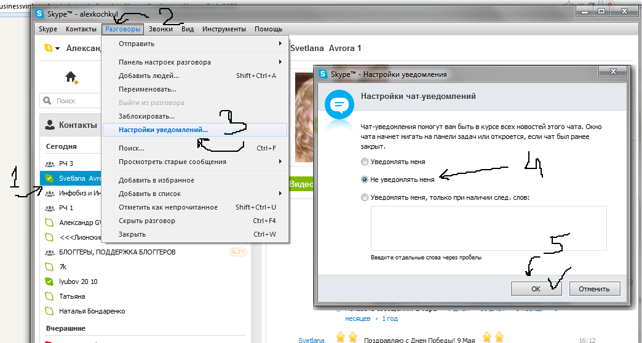Open status icon next to Александр
The width and height of the screenshot is (642, 343).
pos(49,49)
